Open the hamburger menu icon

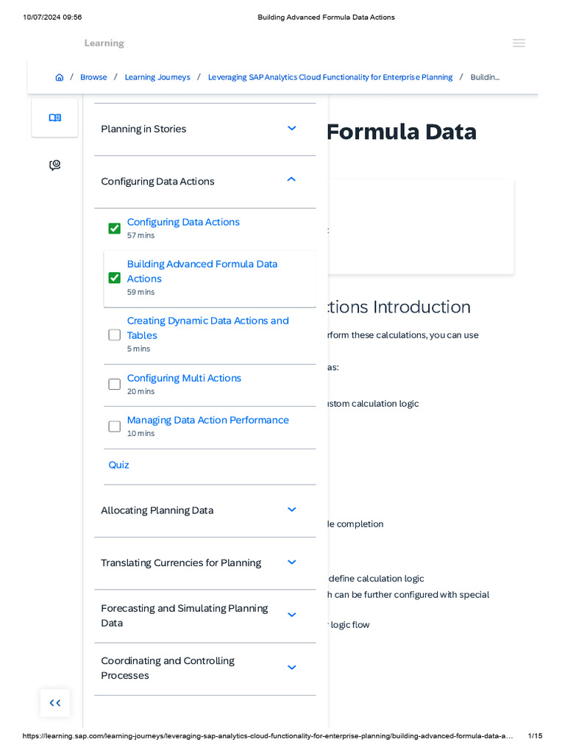[x=519, y=43]
